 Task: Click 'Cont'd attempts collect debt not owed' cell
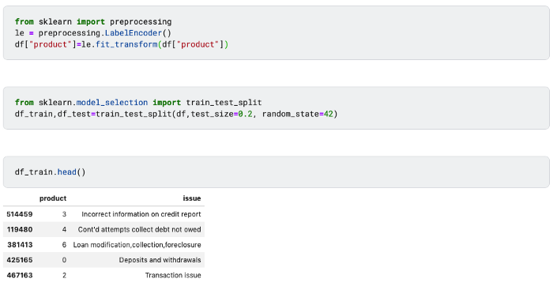(x=139, y=229)
